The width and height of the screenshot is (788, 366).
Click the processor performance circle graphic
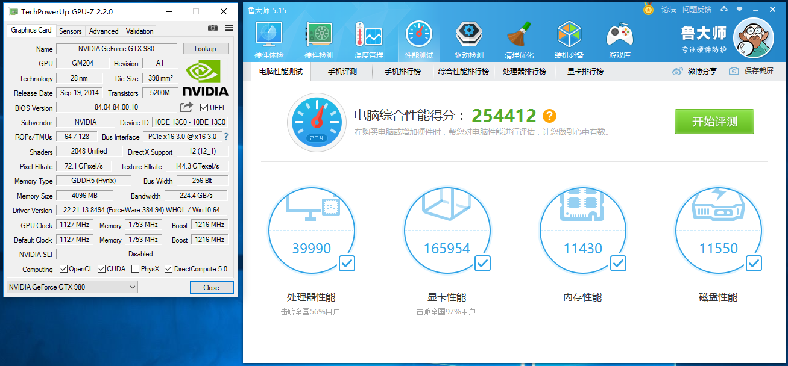pyautogui.click(x=311, y=229)
